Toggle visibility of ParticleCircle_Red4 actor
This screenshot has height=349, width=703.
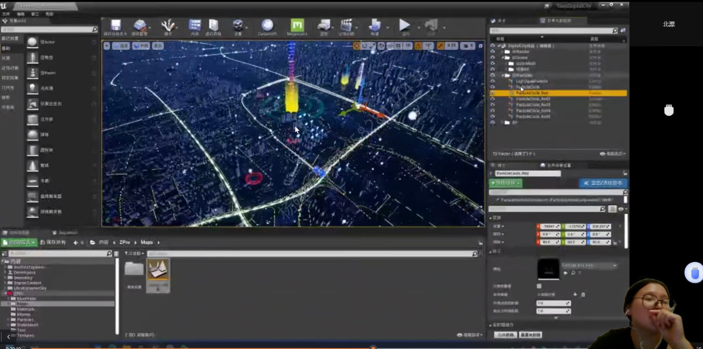coord(493,111)
